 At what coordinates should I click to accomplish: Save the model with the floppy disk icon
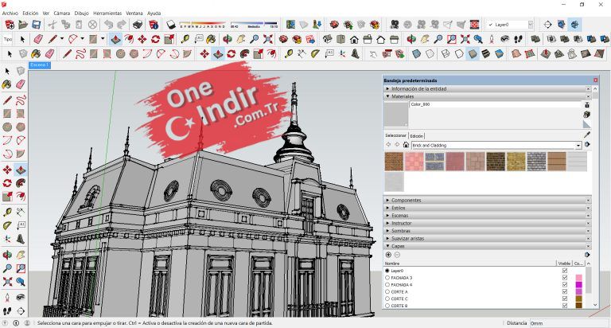[x=37, y=25]
